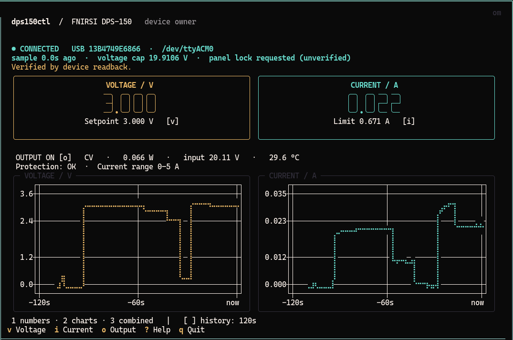
Task: Click 'v Voltage' in the footer
Action: click(27, 330)
